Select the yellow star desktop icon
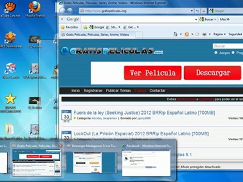243x182 pixels. click(x=10, y=99)
